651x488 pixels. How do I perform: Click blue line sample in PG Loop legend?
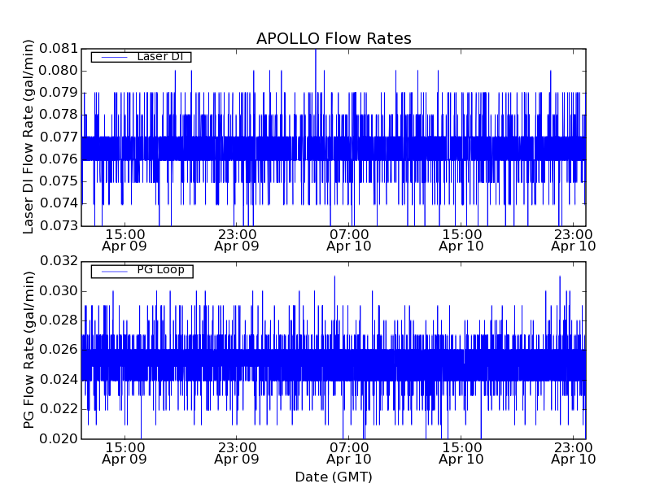113,270
